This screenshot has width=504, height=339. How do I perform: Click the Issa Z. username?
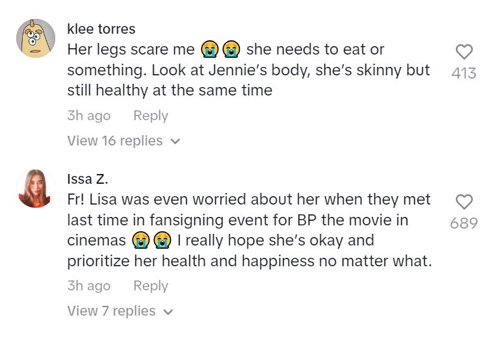[88, 179]
